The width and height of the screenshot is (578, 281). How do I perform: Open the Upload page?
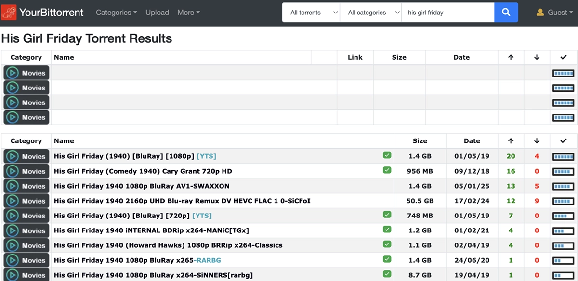pos(157,13)
